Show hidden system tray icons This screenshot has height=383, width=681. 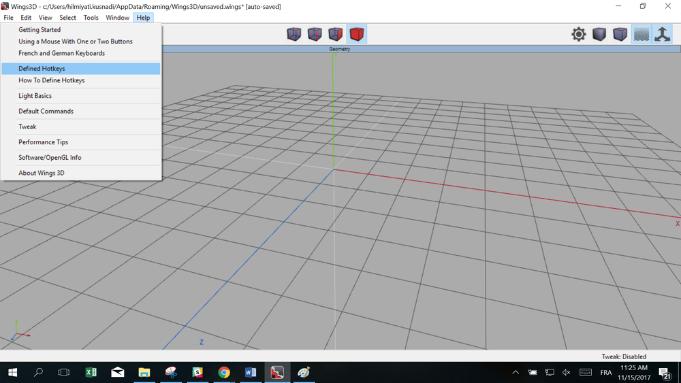click(x=516, y=372)
